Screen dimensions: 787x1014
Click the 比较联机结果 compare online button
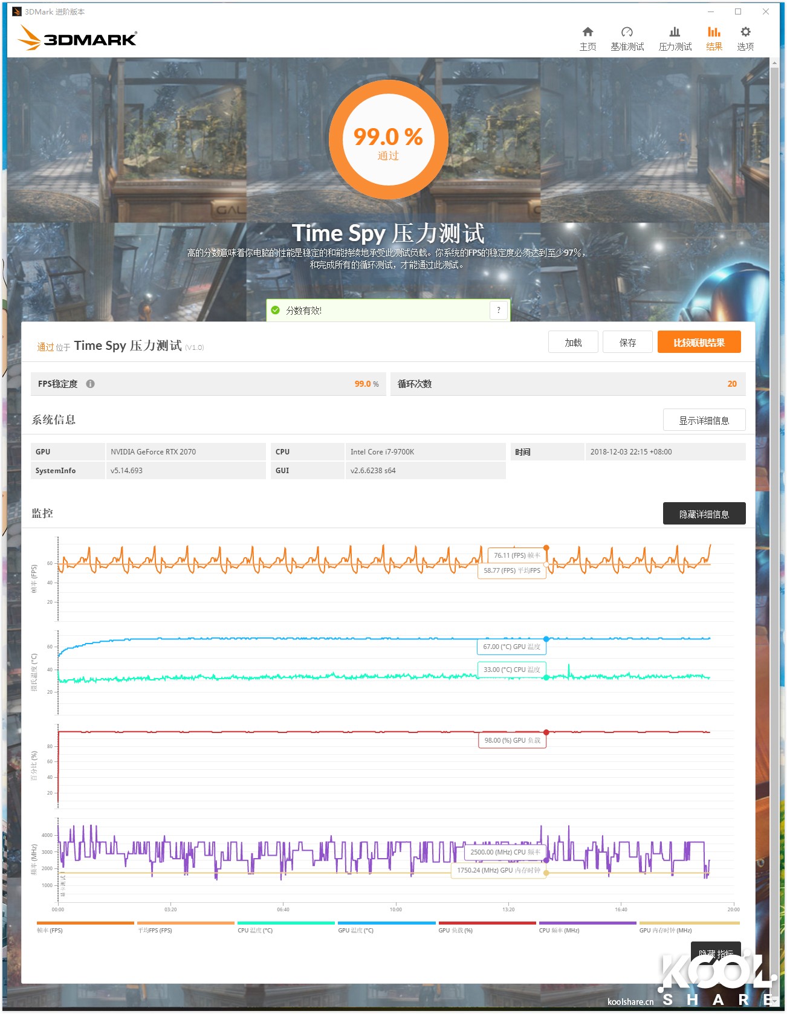(699, 342)
